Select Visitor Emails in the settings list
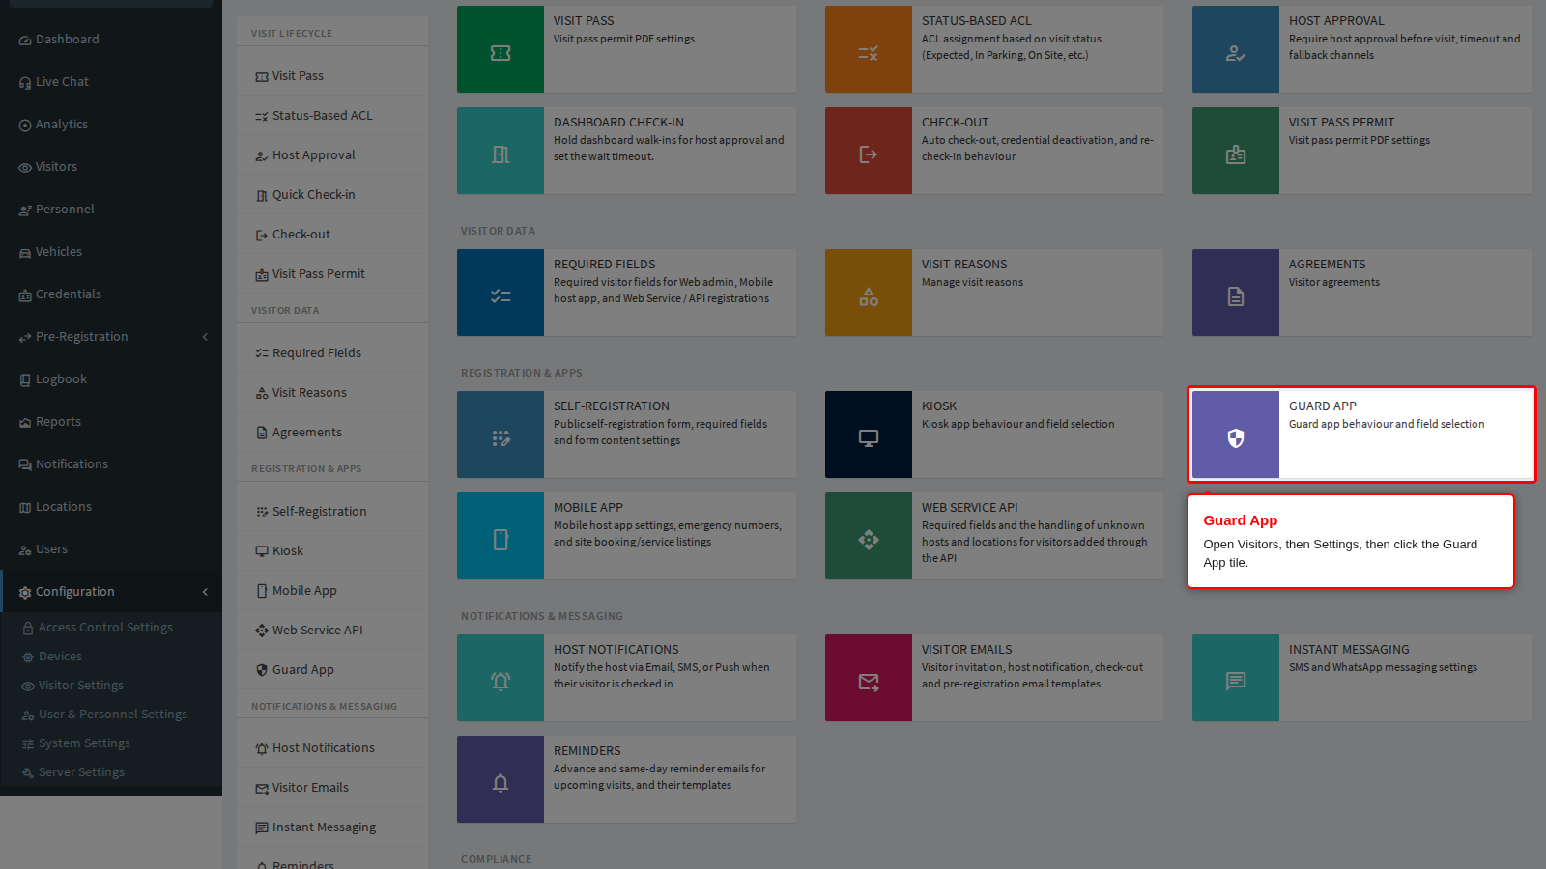Screen dimensions: 1546x869 pyautogui.click(x=332, y=788)
